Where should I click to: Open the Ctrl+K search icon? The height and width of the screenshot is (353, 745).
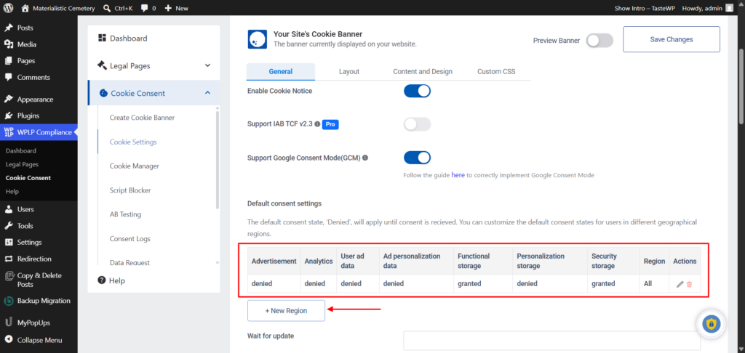point(107,8)
